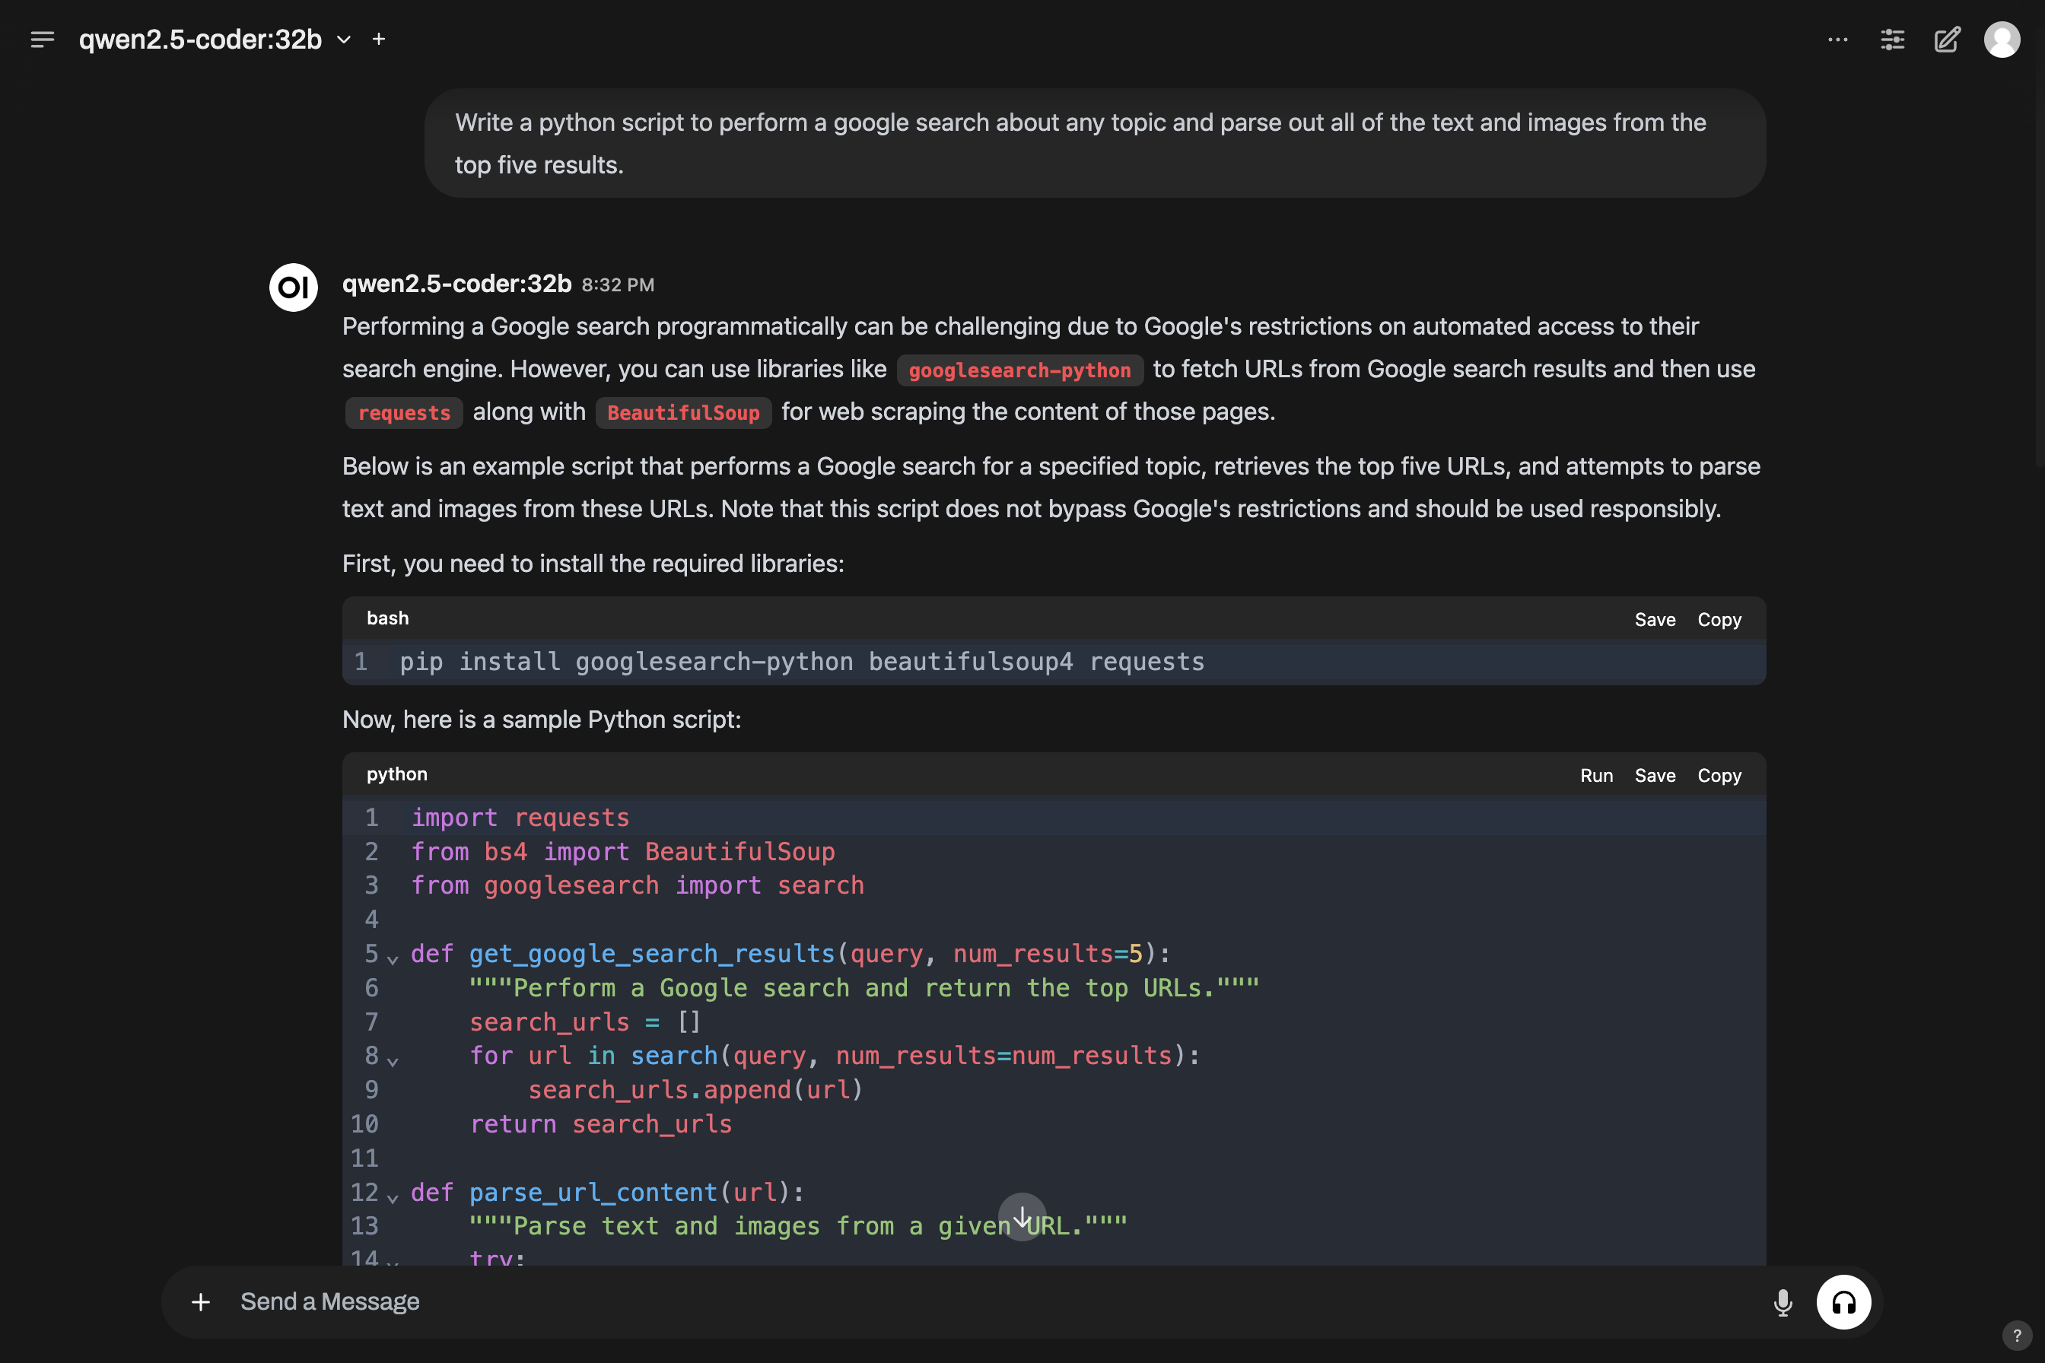
Task: Start a new chat via pencil icon
Action: (1947, 39)
